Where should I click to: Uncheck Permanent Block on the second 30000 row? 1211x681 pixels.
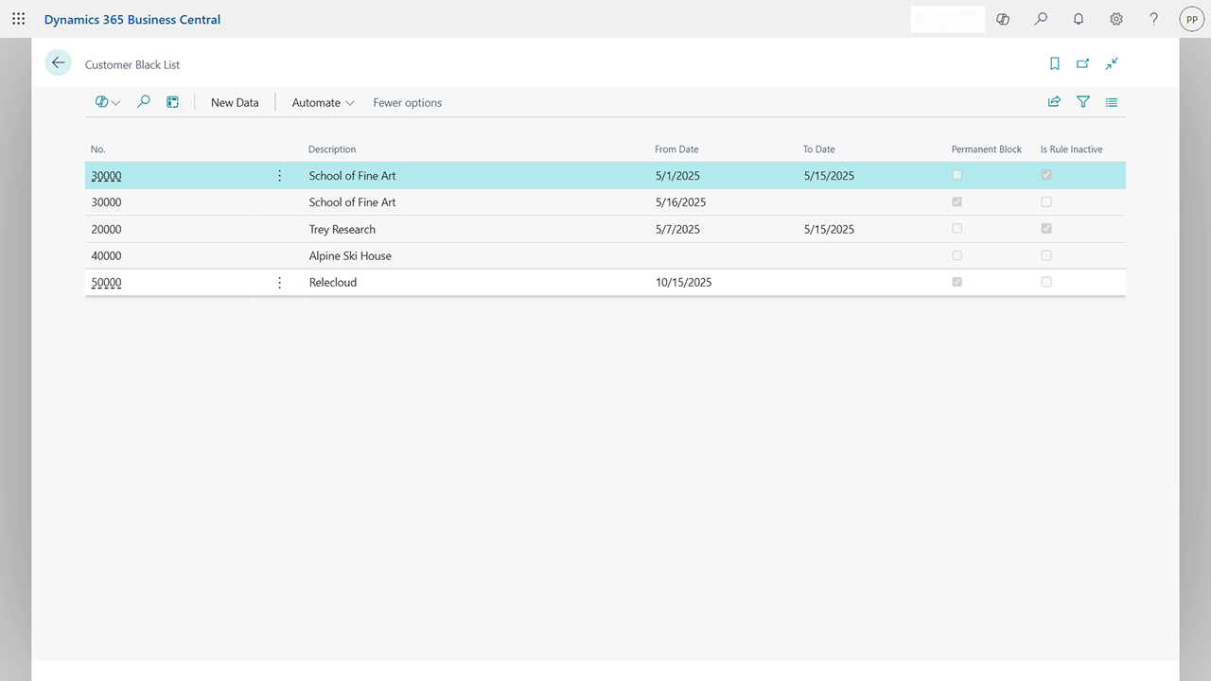pyautogui.click(x=957, y=201)
